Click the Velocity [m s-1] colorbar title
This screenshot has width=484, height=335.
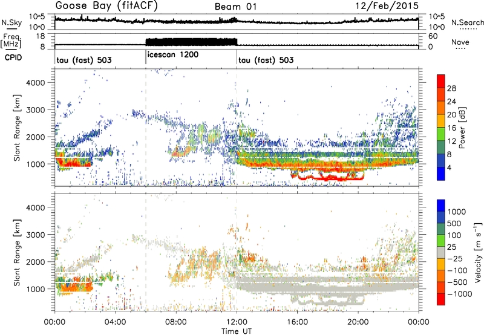(478, 252)
